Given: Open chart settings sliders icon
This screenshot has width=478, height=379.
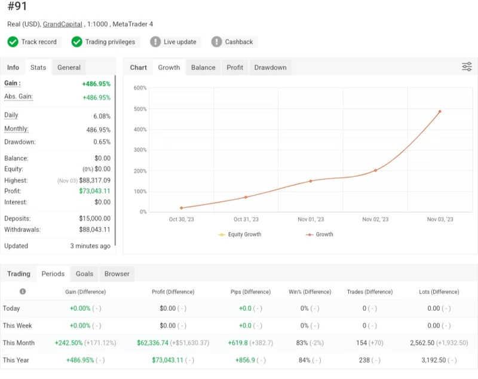Looking at the screenshot, I should tap(467, 67).
